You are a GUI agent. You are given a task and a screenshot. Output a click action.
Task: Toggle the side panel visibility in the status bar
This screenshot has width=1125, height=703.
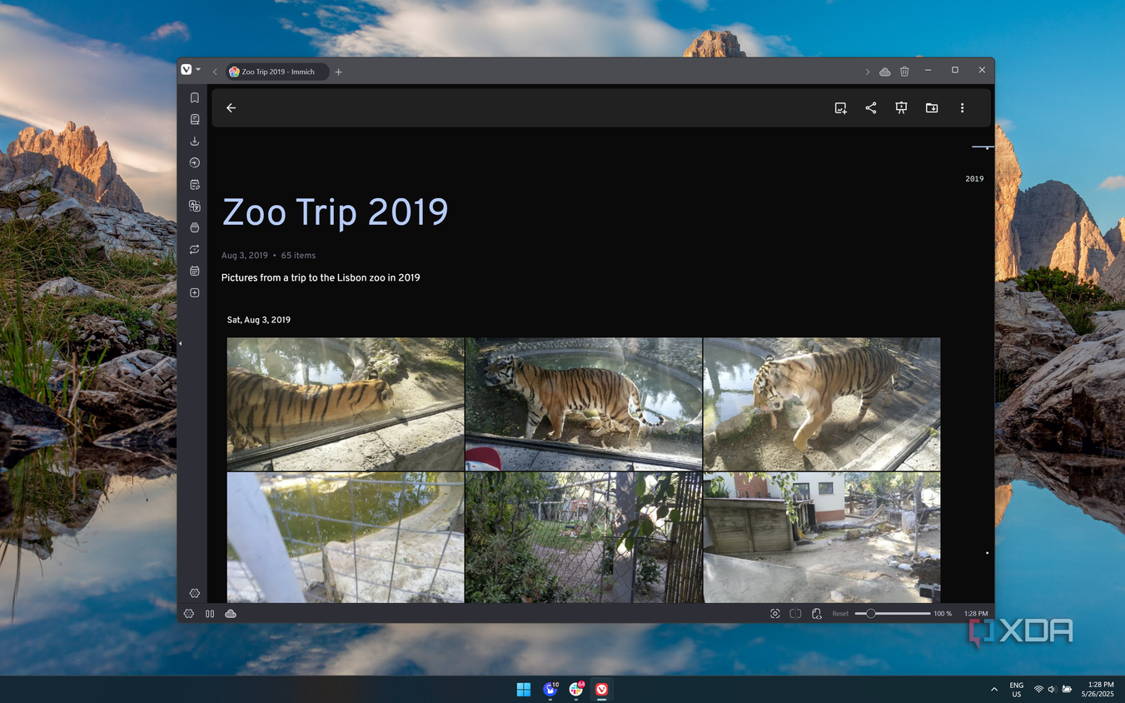coord(210,614)
